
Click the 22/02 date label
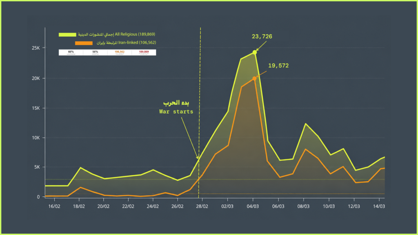(128, 206)
